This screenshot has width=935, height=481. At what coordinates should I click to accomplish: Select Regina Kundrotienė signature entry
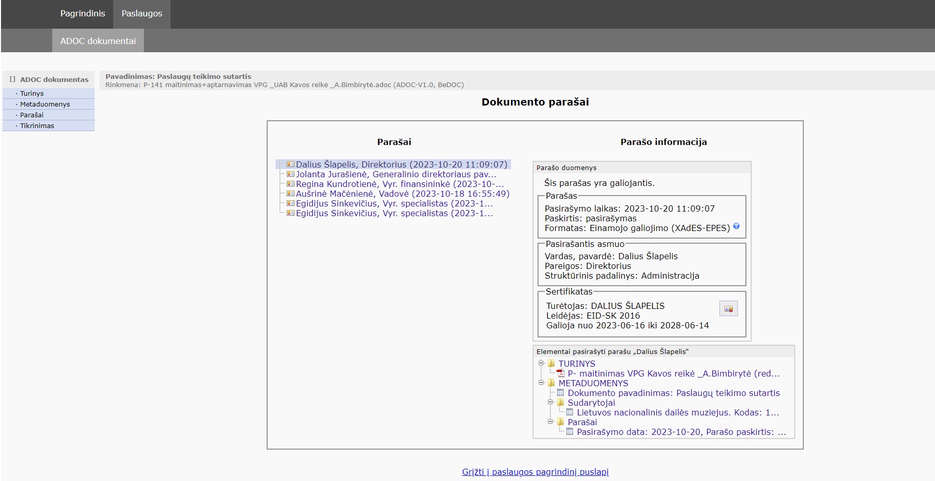[x=399, y=184]
